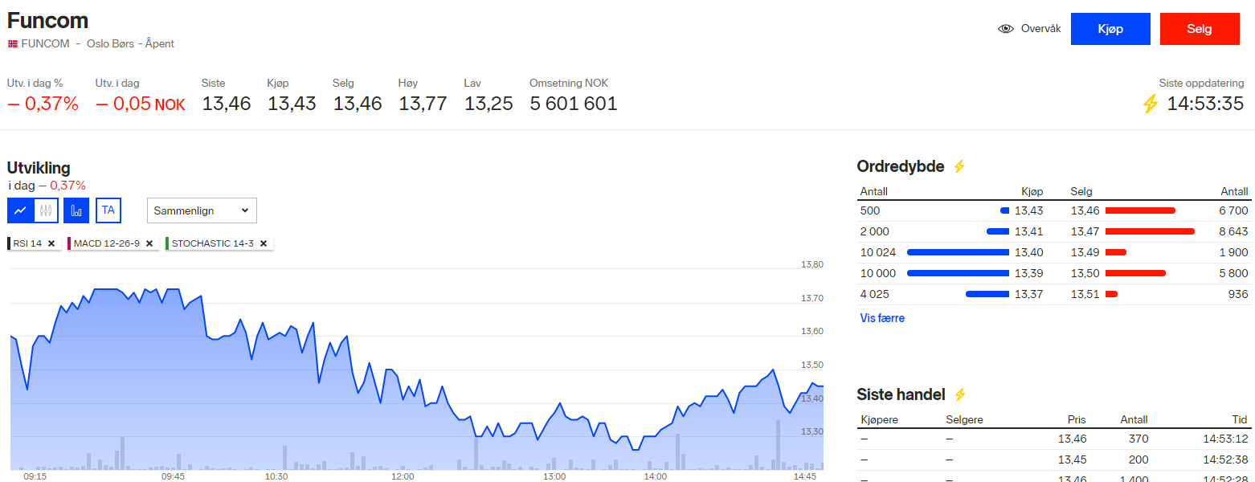Click the lightning icon beside Ordredybde
1255x482 pixels.
coord(959,166)
